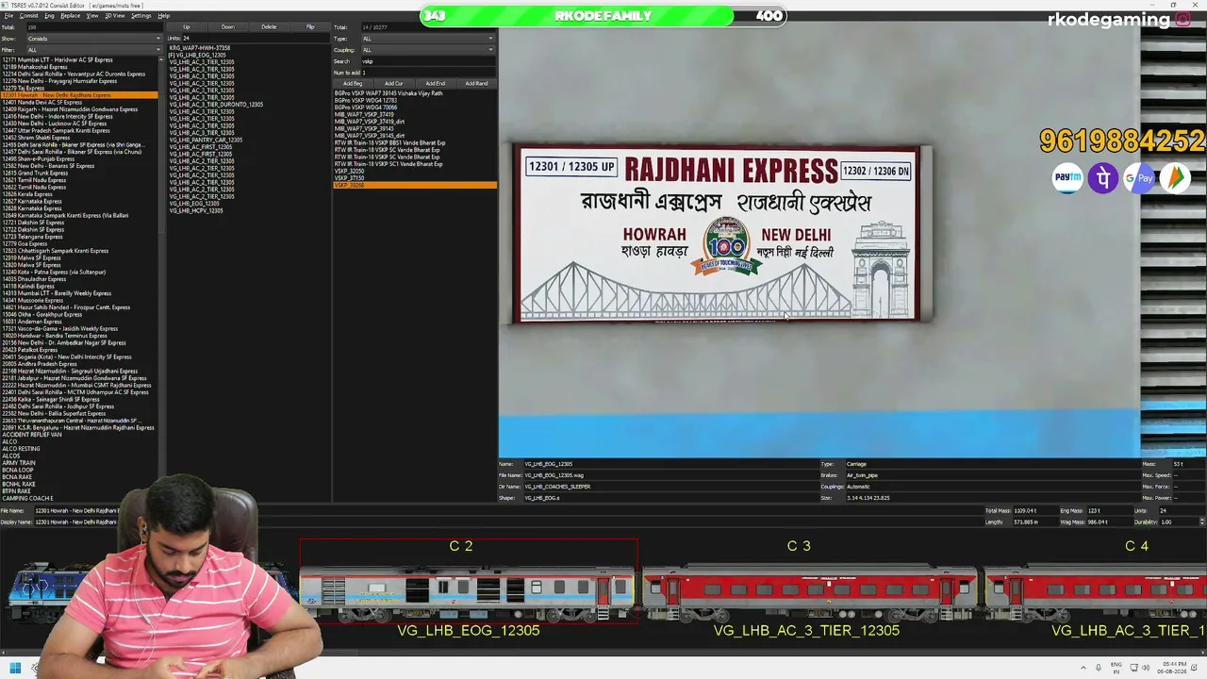Select unit VG_LHB_AC_3_TIER_DURONTO_12305
The width and height of the screenshot is (1207, 679).
tap(216, 105)
